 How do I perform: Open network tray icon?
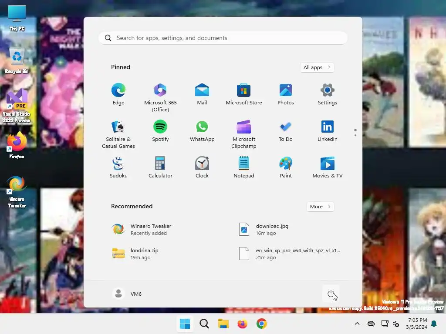pos(385,324)
